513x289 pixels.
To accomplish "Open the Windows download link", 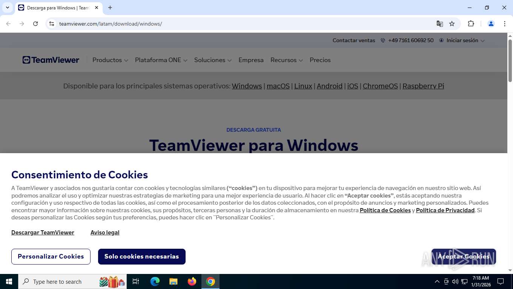I will click(247, 86).
